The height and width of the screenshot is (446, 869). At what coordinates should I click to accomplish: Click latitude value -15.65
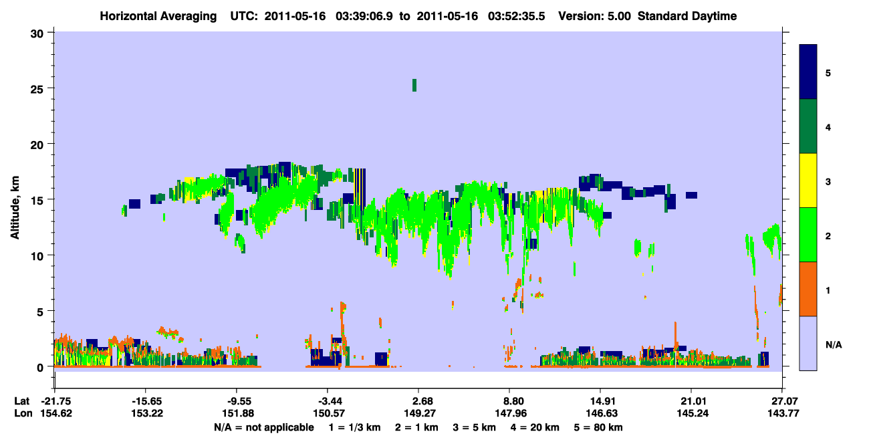[145, 401]
